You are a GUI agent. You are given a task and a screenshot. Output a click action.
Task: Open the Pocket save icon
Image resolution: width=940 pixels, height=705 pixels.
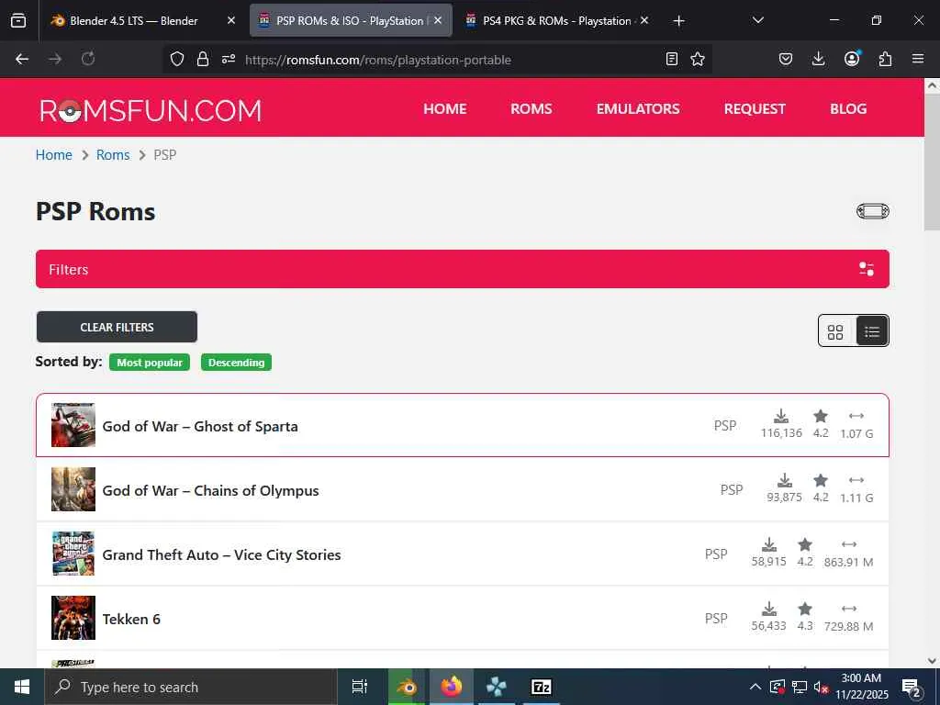pos(786,59)
